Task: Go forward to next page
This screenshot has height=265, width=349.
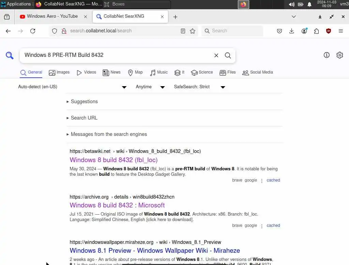Action: click(20, 31)
